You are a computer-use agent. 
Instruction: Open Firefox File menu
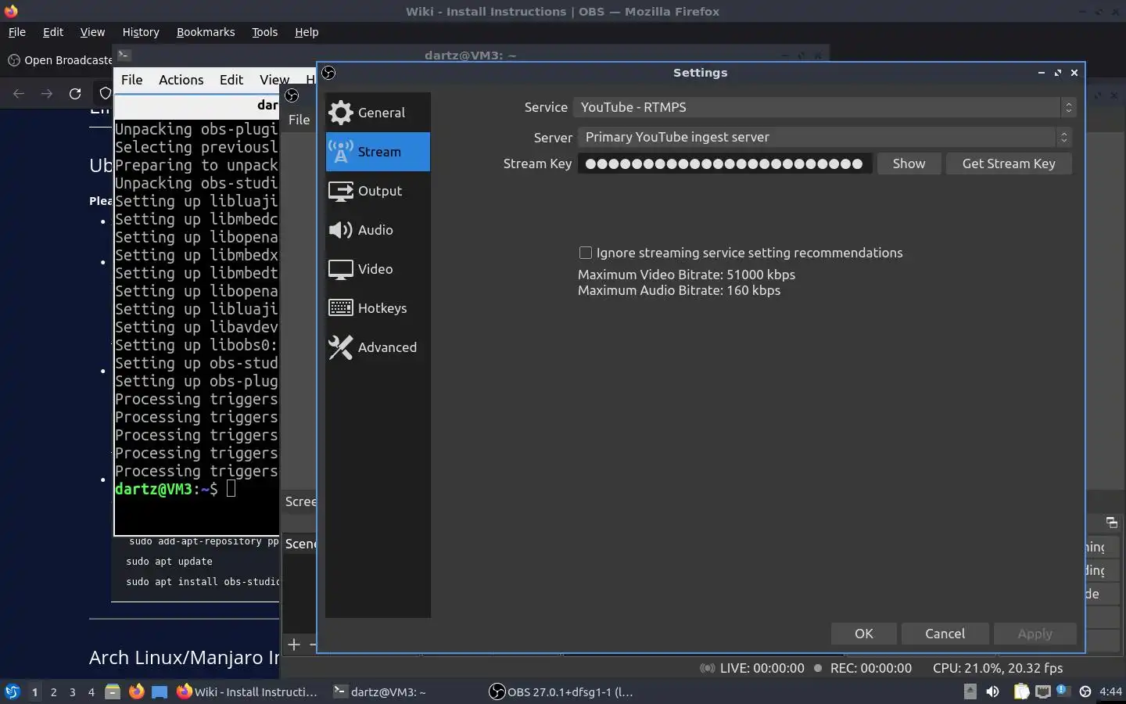tap(17, 32)
